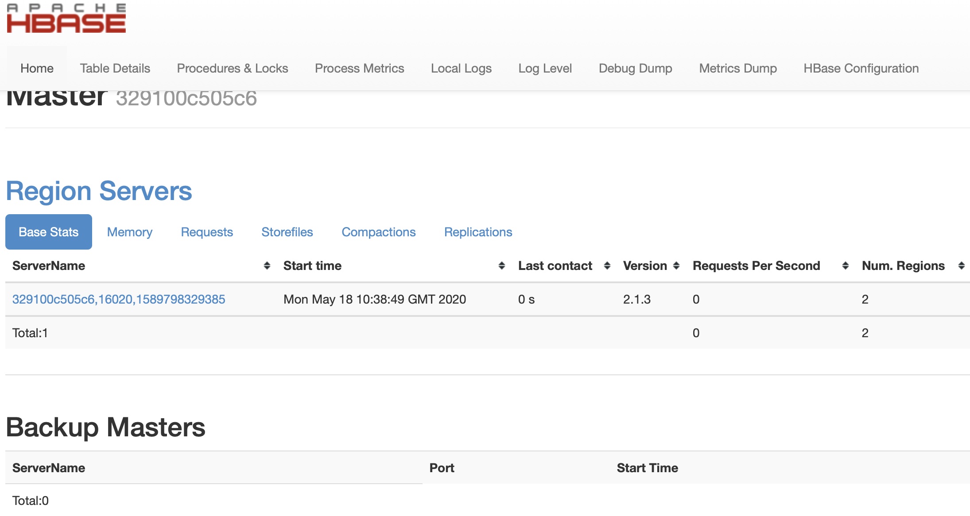This screenshot has height=516, width=970.
Task: Switch to the Compactions tab
Action: (378, 232)
